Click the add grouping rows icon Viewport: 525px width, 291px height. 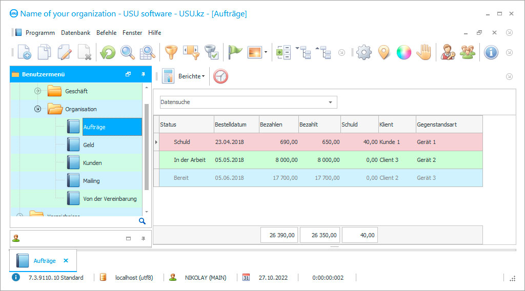[283, 53]
